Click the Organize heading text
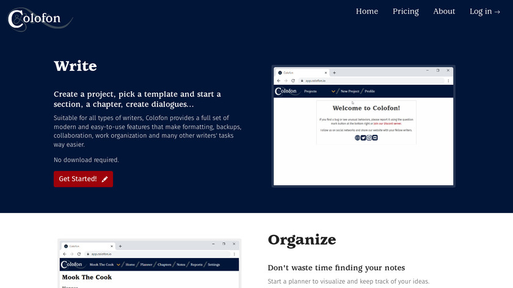Viewport: 513px width, 288px height. coord(302,240)
